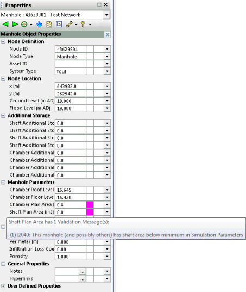Viewport: 246px width, 292px height.
Task: Click the green forward arrow icon
Action: pyautogui.click(x=15, y=24)
